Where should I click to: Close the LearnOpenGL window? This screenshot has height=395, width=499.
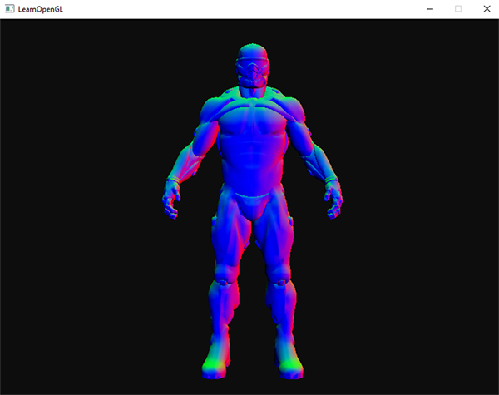point(486,8)
